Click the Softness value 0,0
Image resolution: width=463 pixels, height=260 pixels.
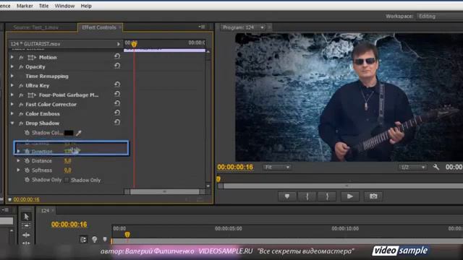[x=67, y=170]
